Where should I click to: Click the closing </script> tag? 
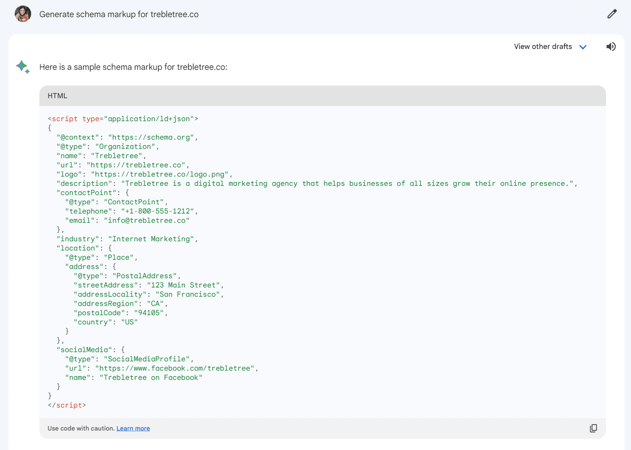click(x=67, y=405)
